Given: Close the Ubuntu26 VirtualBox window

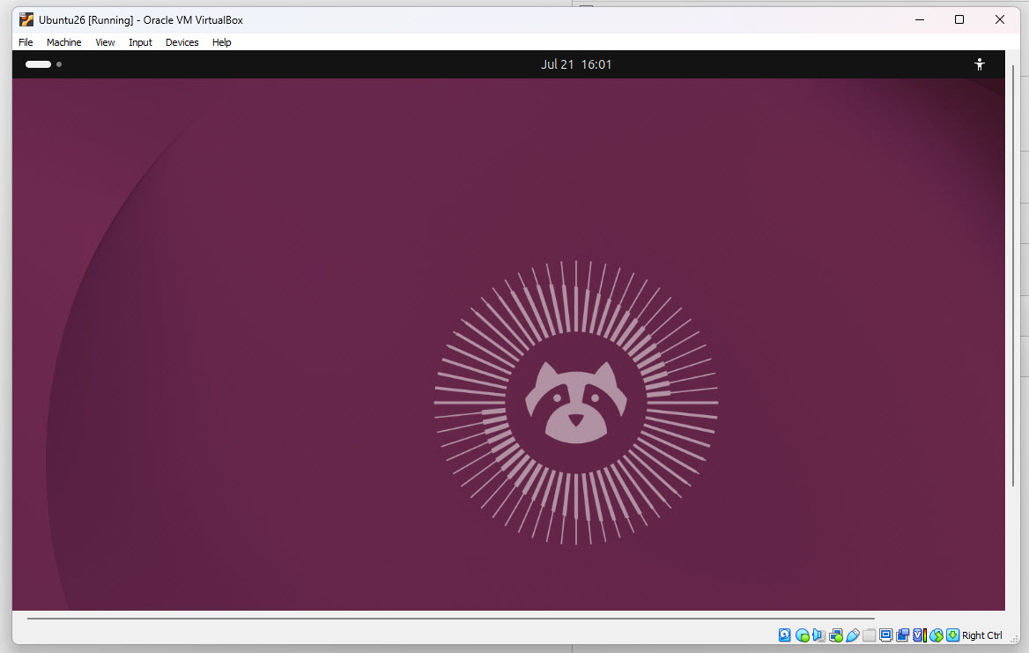Looking at the screenshot, I should [x=999, y=19].
